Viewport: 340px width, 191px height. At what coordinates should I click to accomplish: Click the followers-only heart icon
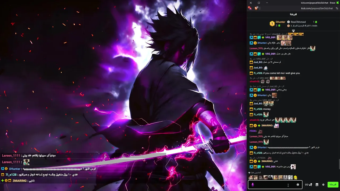[249, 173]
